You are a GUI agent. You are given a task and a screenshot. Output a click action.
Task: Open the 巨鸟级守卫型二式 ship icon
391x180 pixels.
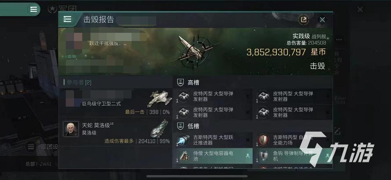pos(160,99)
